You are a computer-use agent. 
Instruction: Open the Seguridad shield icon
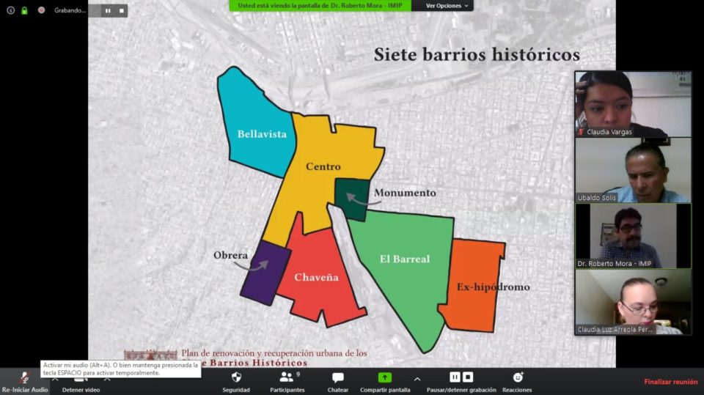coord(236,377)
